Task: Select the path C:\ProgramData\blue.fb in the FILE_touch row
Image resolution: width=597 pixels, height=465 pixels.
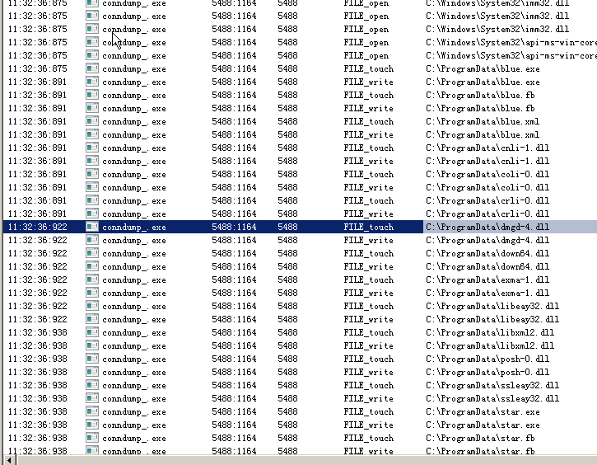Action: point(480,96)
